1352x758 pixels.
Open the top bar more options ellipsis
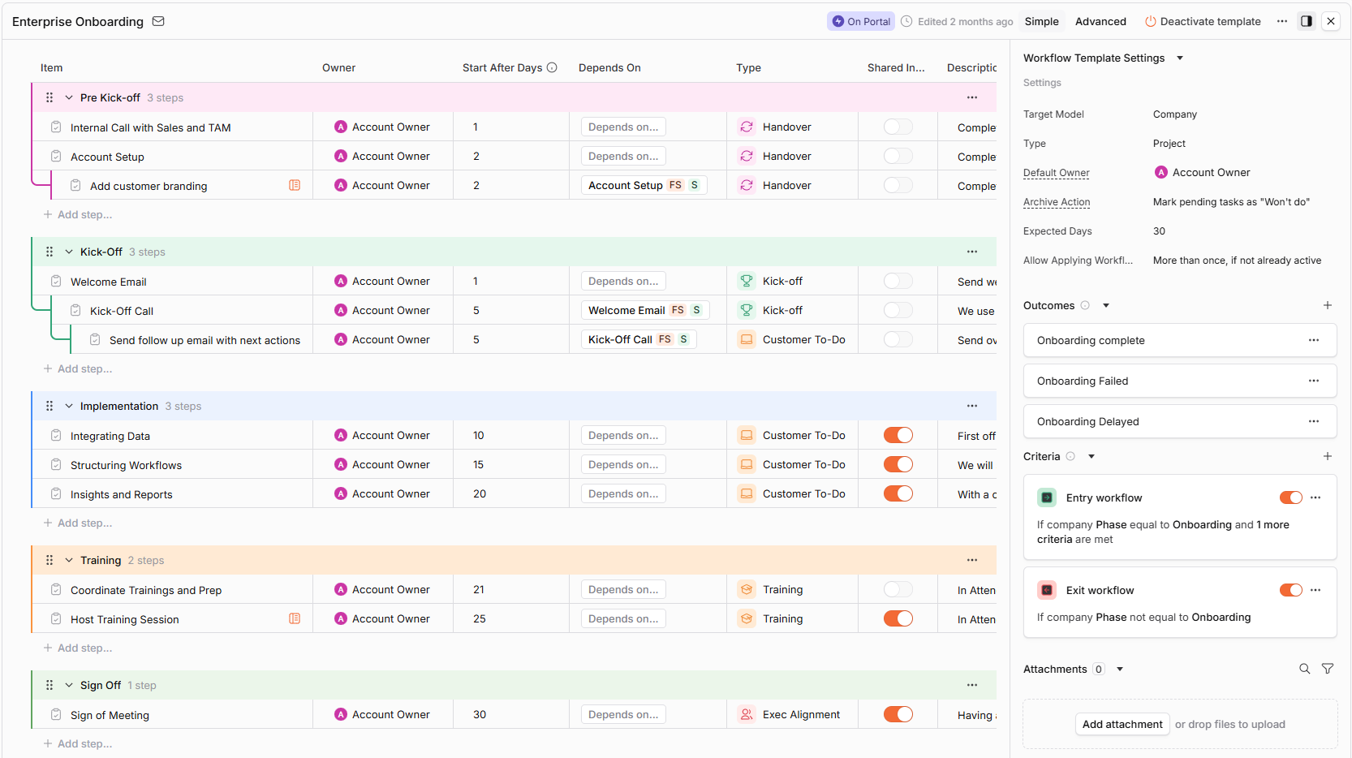(1282, 21)
